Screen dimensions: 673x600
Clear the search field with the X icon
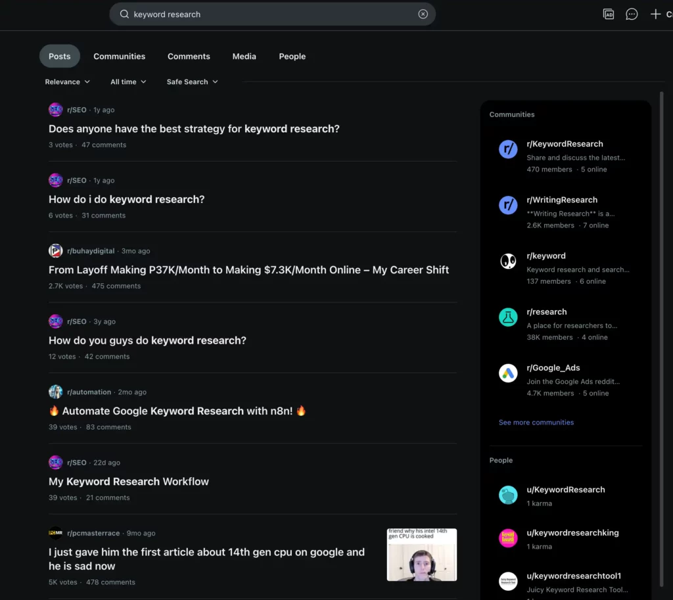423,14
